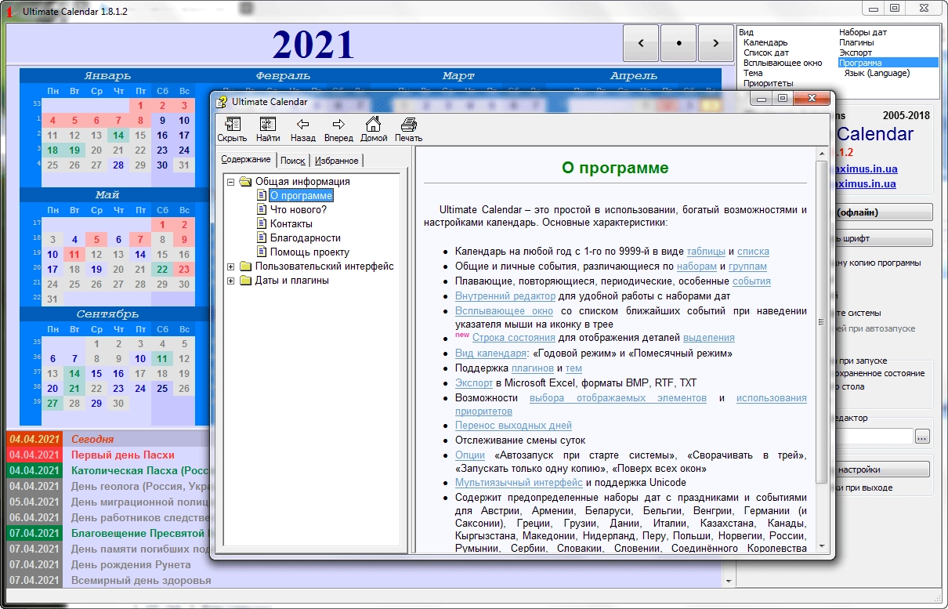Screen dimensions: 948x609
Task: Click the Найти icon in help toolbar
Action: [268, 129]
